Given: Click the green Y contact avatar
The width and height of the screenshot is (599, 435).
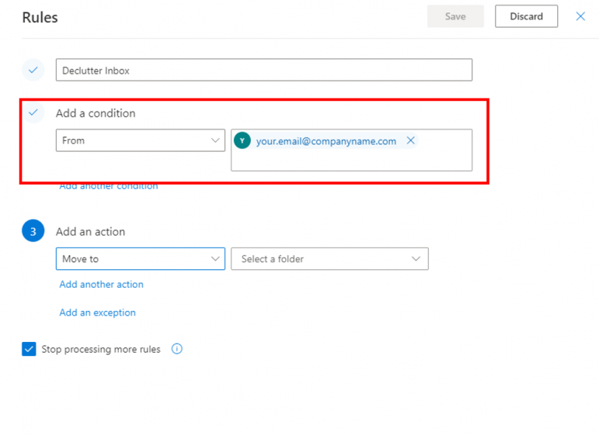Looking at the screenshot, I should tap(242, 140).
